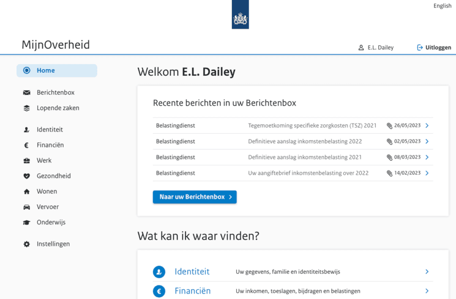Screen dimensions: 456x299
Task: Expand the Identiteit row chevron in overview
Action: (x=427, y=271)
